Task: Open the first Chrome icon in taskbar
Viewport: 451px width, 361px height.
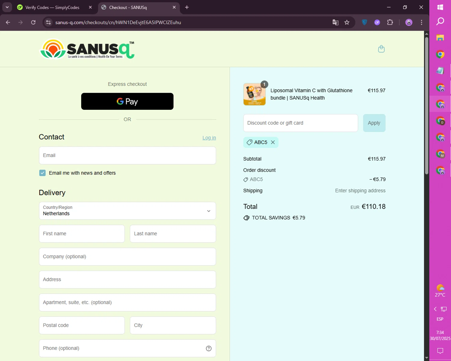Action: 440,54
